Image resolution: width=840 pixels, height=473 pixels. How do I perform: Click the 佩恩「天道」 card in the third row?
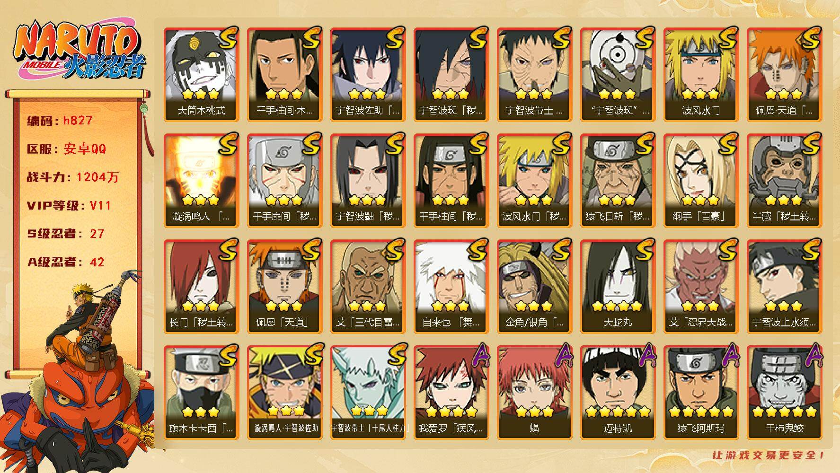pos(285,286)
